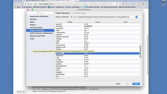Open Home - Cloudera bookmark
Screen dimensions: 167x94
(56, 7)
